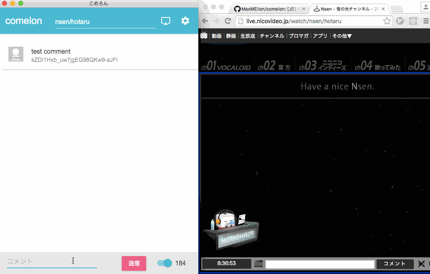Switch to Nsen 蛍の光チャンネル tab

[x=349, y=9]
